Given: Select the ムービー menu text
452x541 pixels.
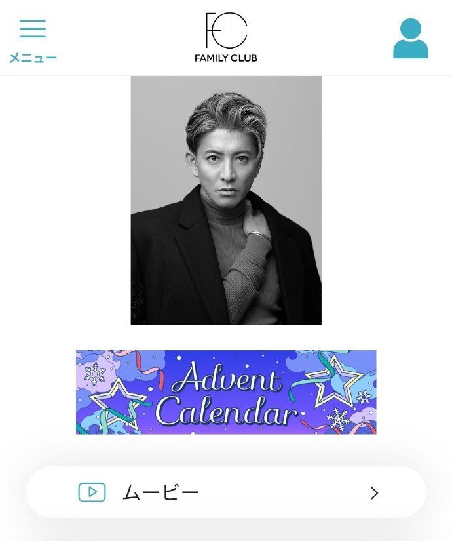Looking at the screenshot, I should 160,492.
